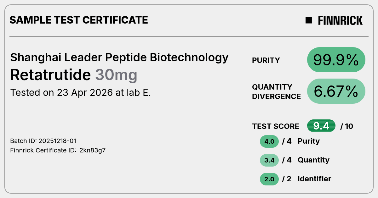
Task: Click the QUANTITY DIVERGENCE label
Action: click(x=276, y=91)
